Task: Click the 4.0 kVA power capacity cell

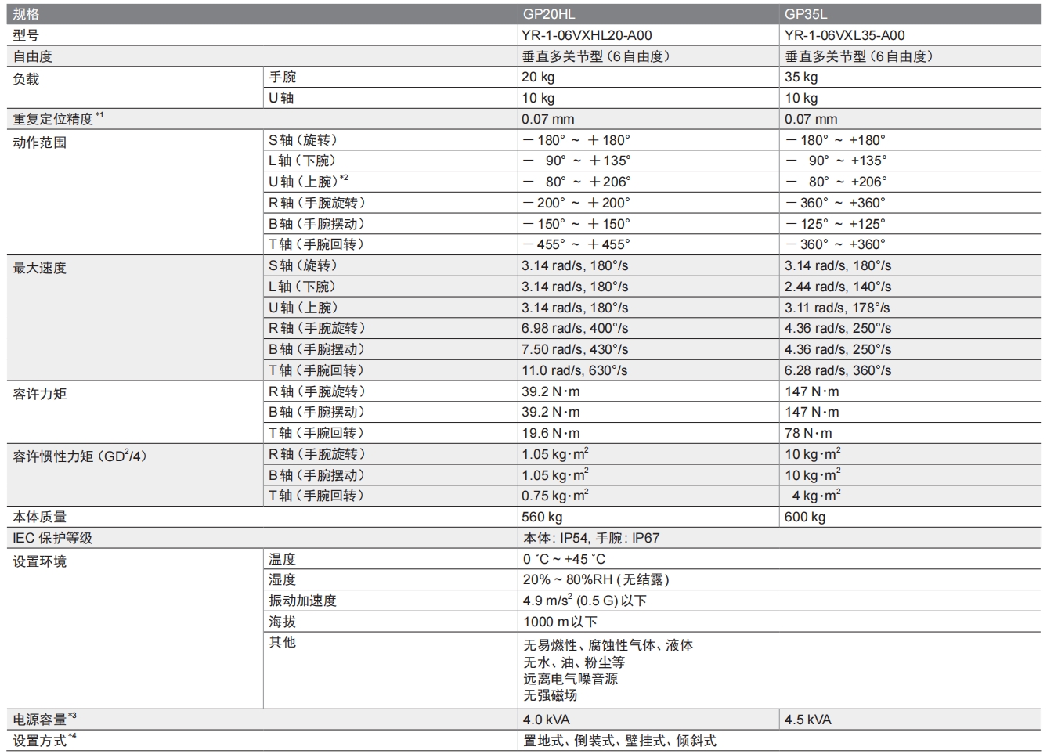Action: pyautogui.click(x=546, y=720)
